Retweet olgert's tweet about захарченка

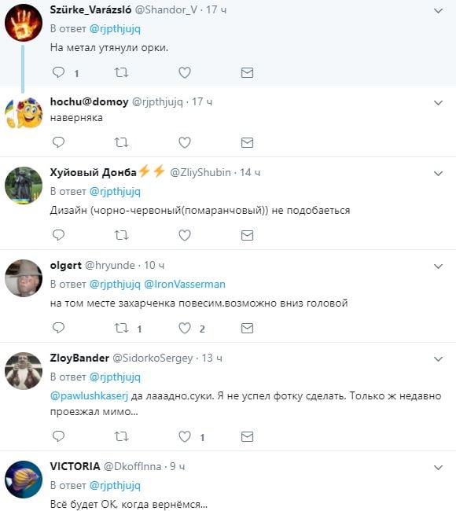click(121, 328)
